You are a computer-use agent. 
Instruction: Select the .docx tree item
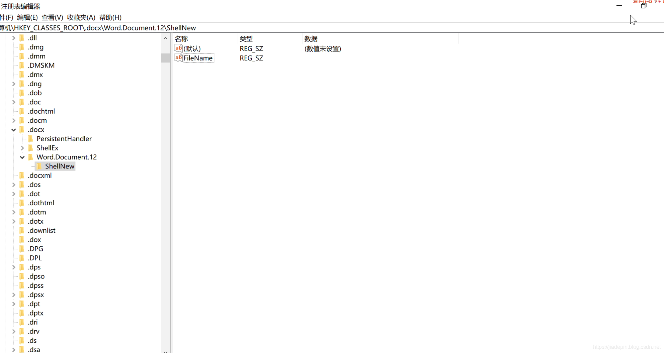pyautogui.click(x=36, y=130)
